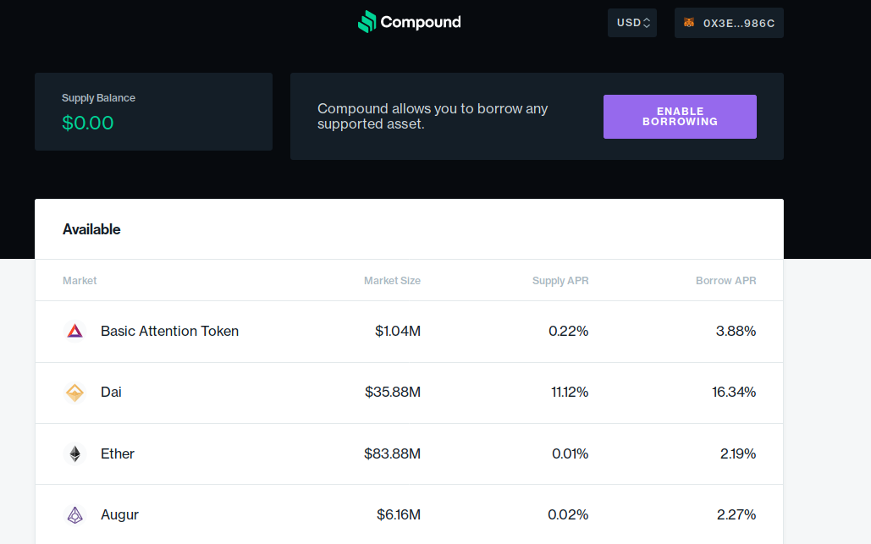The width and height of the screenshot is (871, 544).
Task: Click the $35.88M market size value
Action: point(393,392)
